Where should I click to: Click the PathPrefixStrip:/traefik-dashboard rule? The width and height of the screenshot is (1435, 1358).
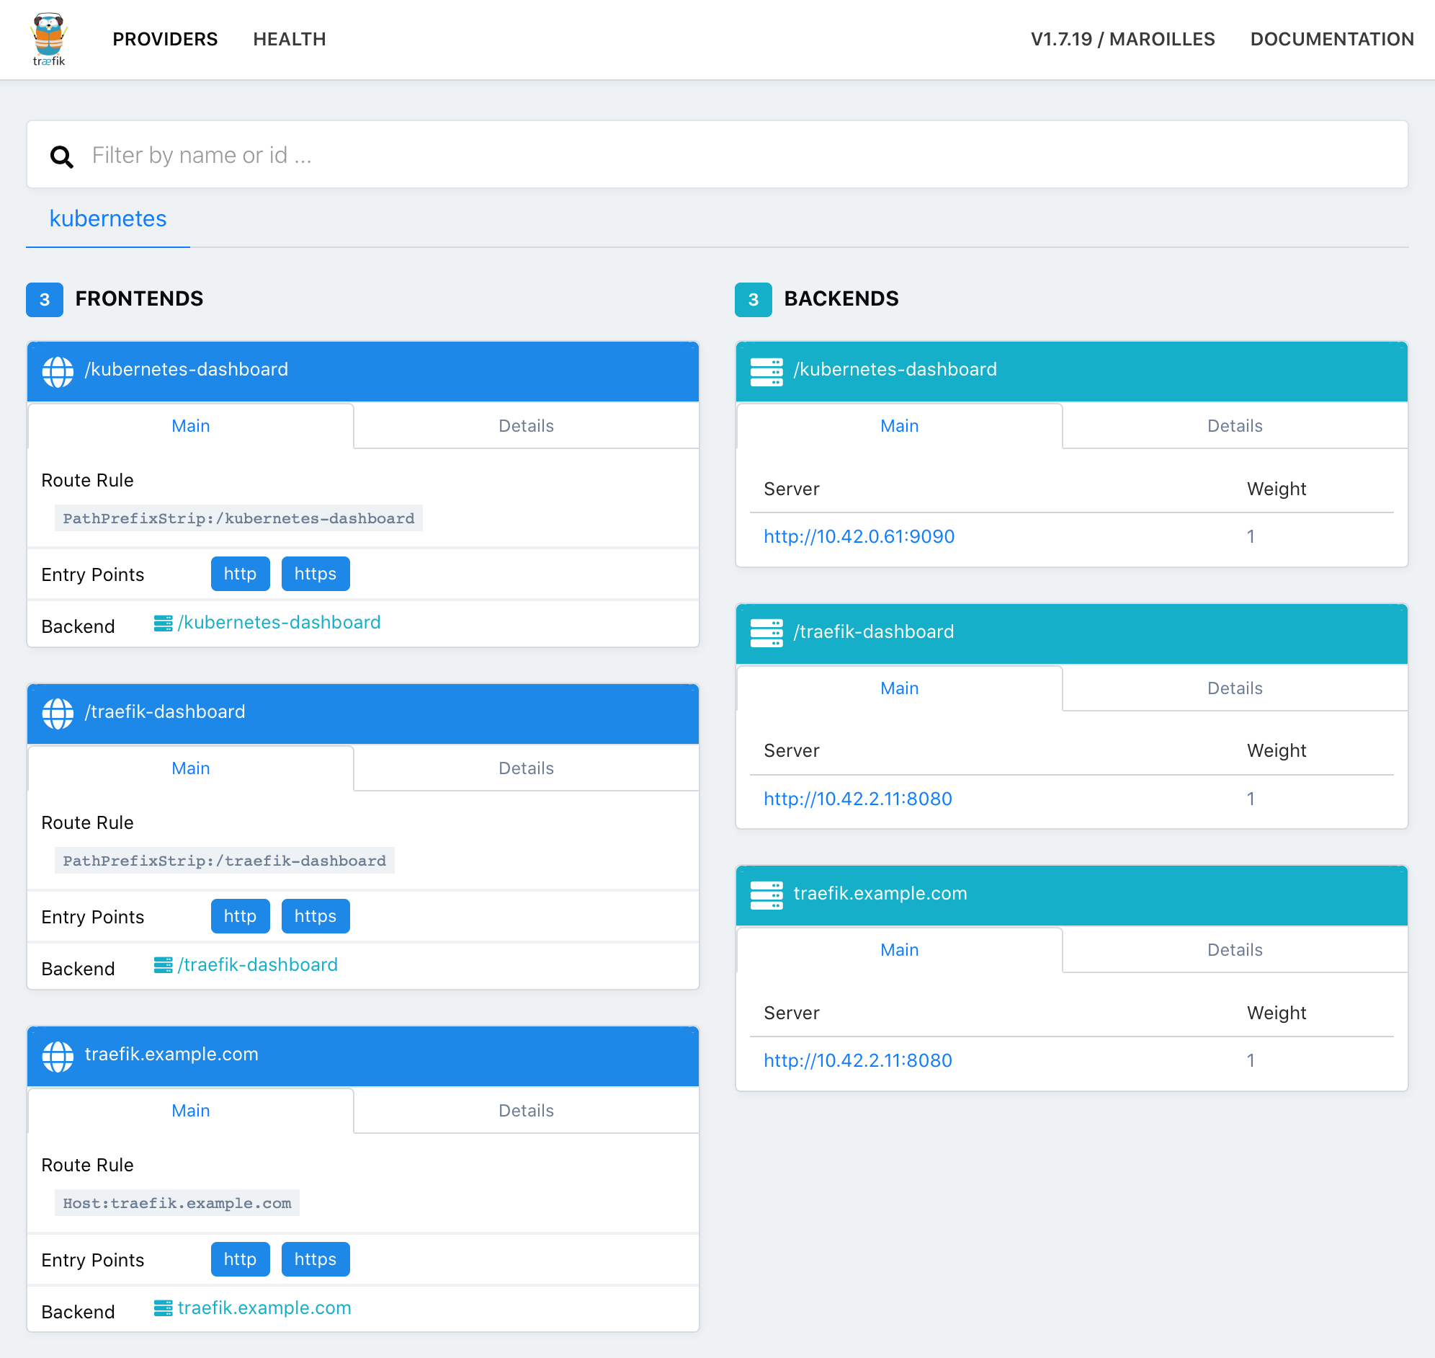(224, 861)
